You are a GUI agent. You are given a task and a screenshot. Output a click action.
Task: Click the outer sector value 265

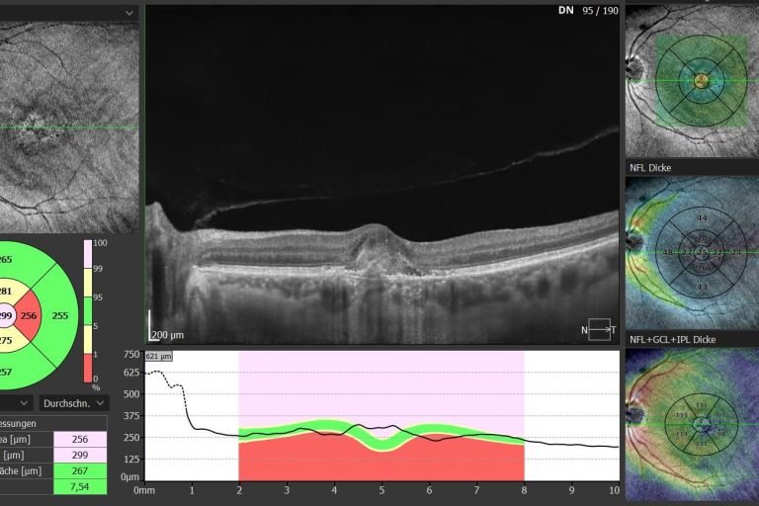[5, 260]
